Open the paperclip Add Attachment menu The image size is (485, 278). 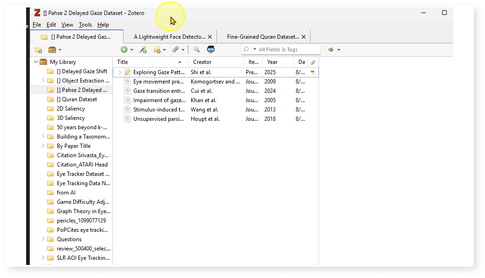point(179,49)
